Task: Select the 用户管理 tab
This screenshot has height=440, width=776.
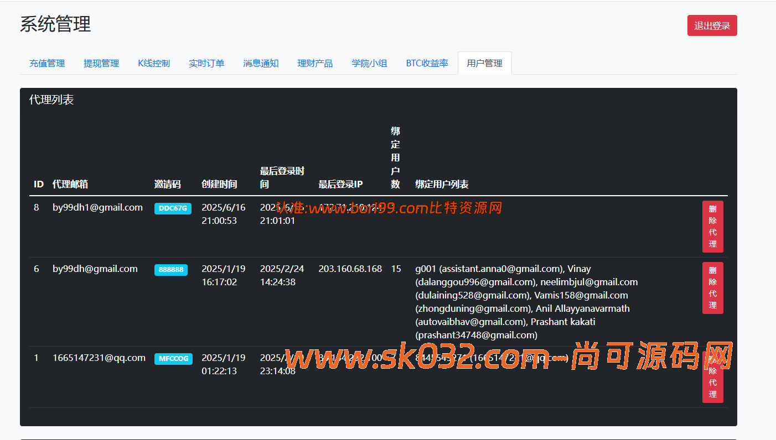Action: (x=484, y=63)
